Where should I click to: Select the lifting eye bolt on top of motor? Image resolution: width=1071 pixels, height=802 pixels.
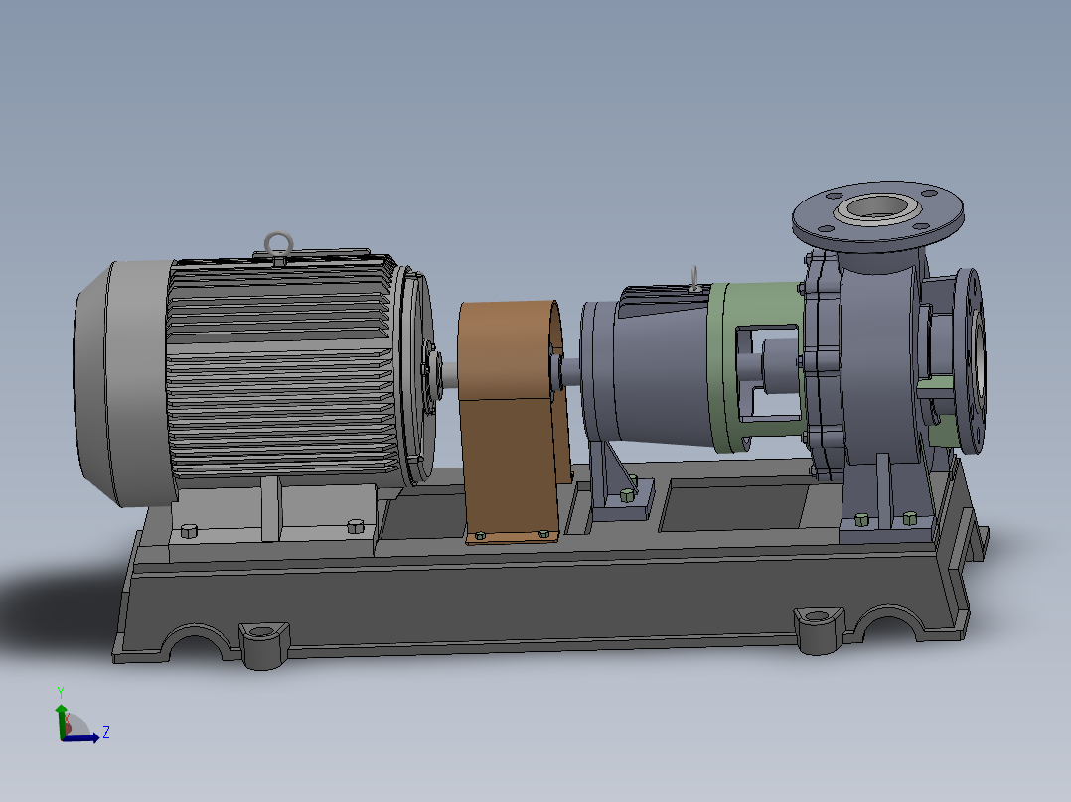[x=278, y=245]
